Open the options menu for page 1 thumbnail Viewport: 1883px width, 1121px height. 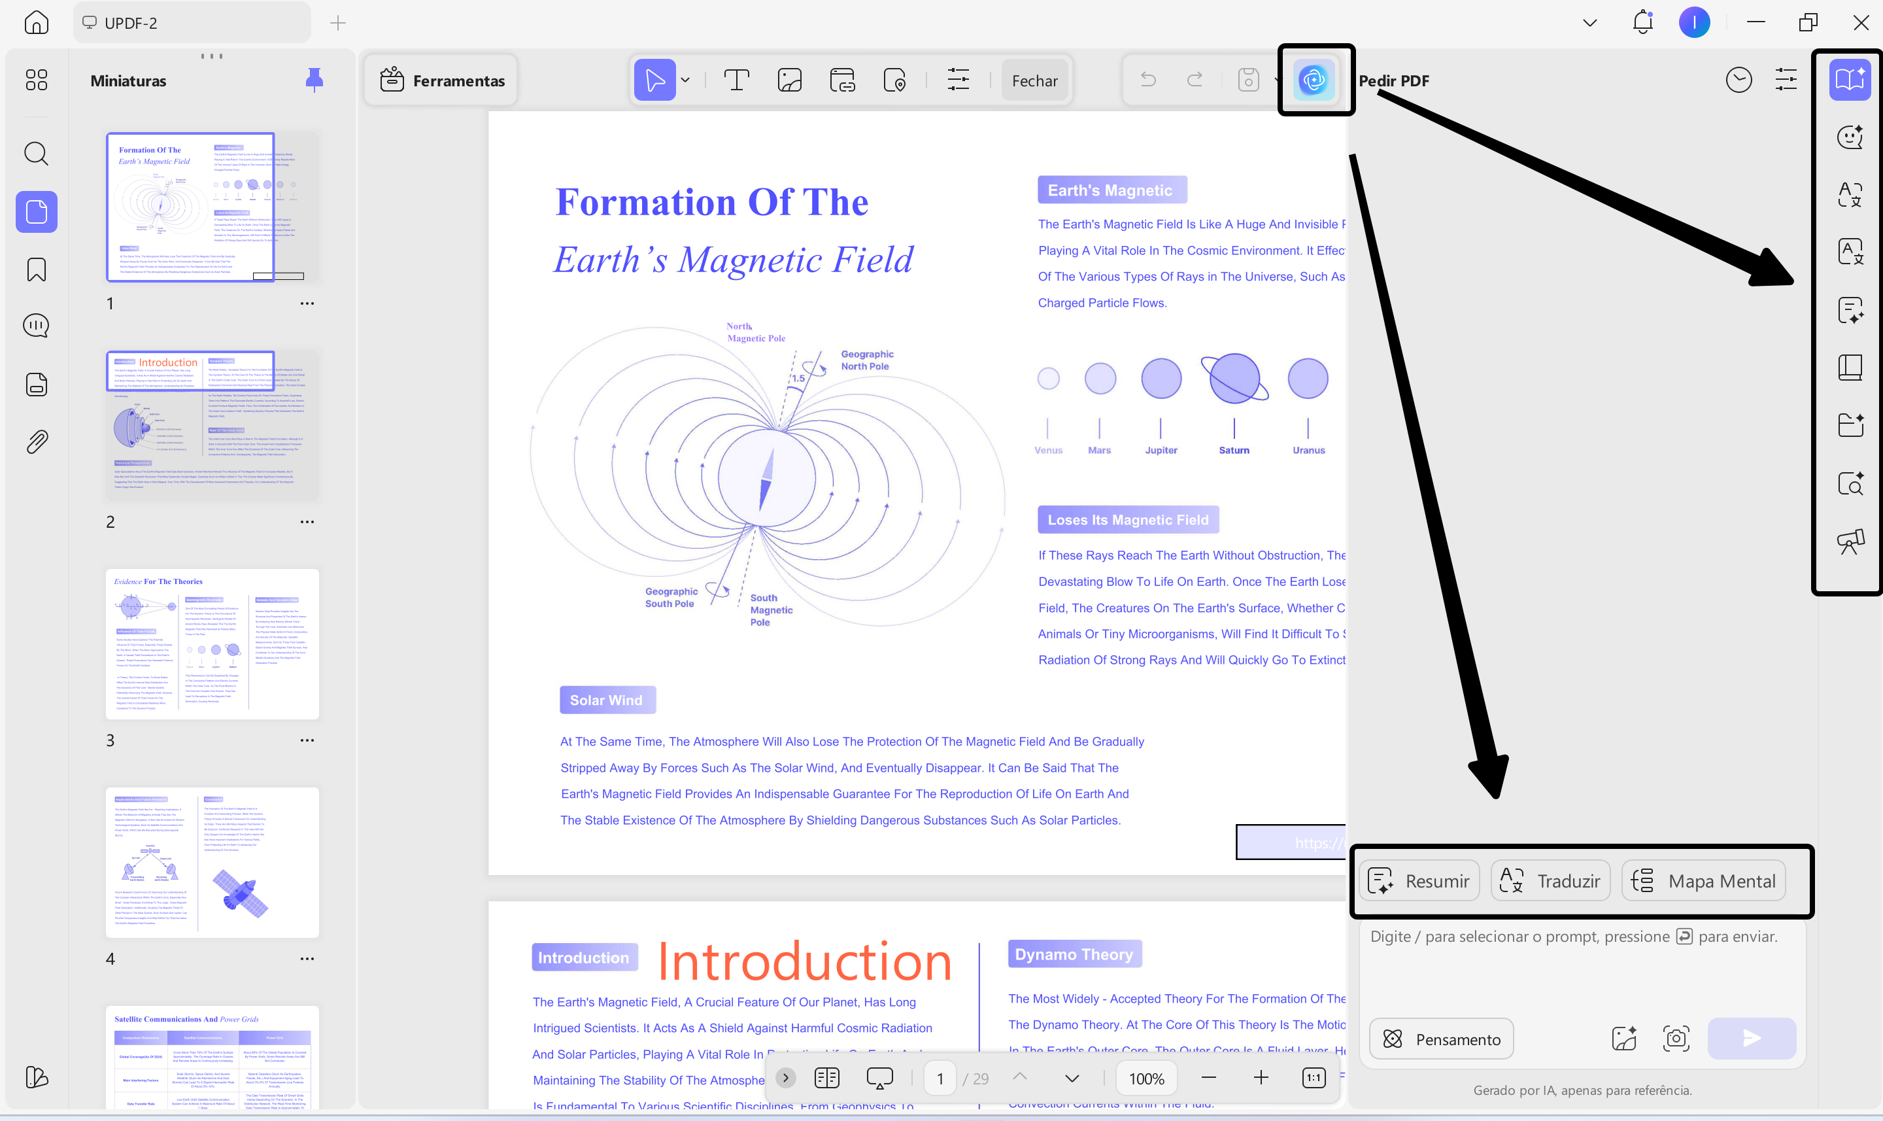(307, 303)
